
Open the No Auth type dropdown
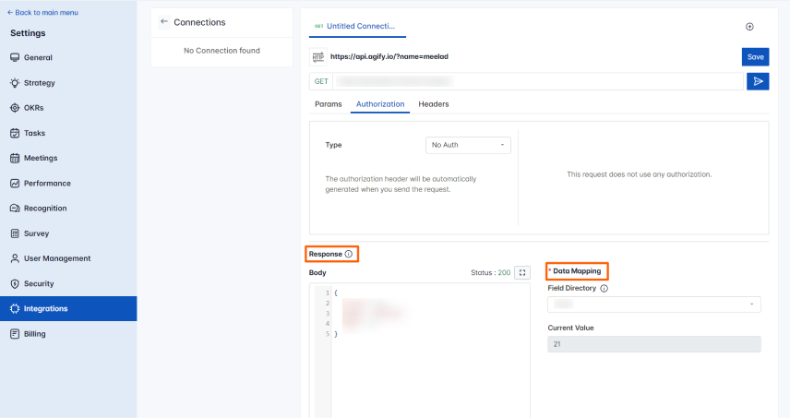468,145
